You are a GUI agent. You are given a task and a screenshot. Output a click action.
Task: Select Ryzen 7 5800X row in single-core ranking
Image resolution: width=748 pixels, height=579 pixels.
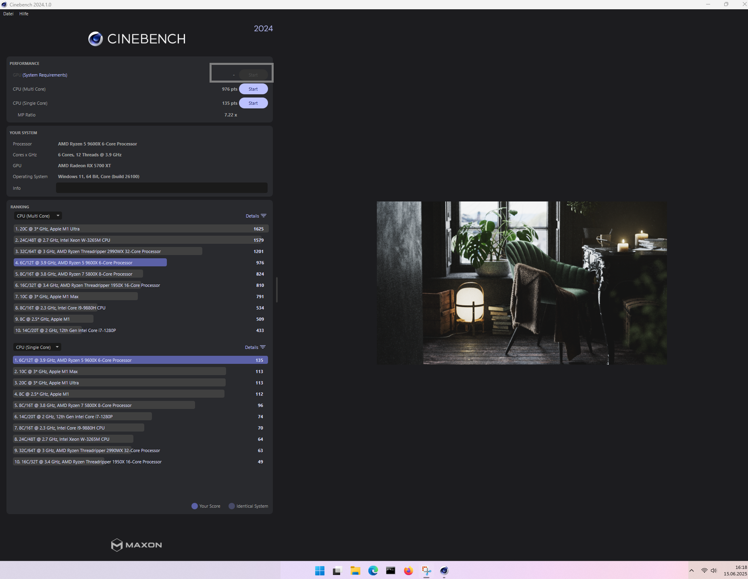tap(140, 405)
